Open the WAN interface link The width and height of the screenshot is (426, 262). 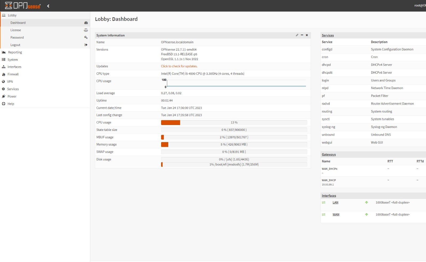tap(336, 215)
